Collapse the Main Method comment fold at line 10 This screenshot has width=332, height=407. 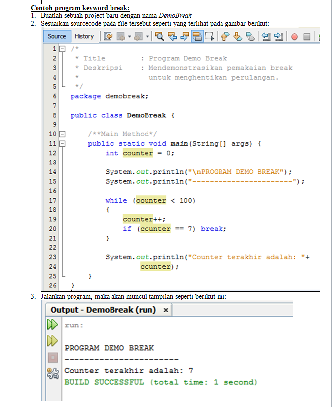tap(62, 134)
